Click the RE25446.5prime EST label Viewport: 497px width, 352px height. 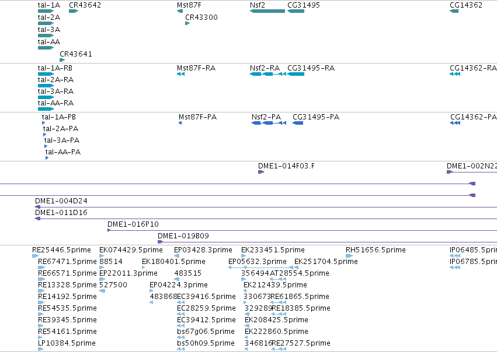61,250
